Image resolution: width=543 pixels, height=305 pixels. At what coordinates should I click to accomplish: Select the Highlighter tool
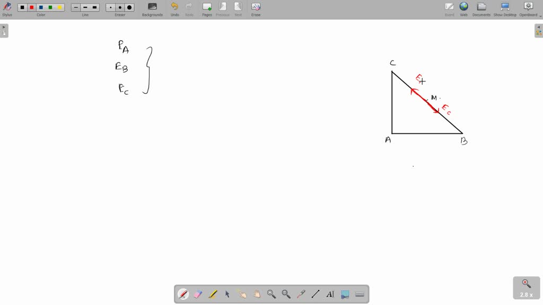(212, 294)
